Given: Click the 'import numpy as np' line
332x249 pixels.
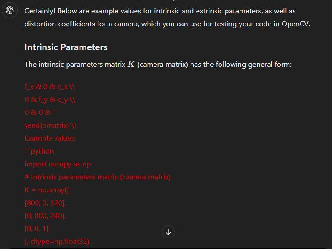Looking at the screenshot, I should click(57, 164).
